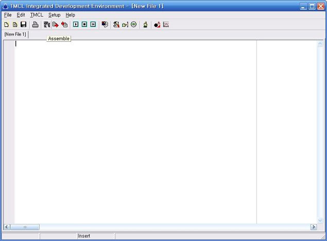This screenshot has width=327, height=241.
Task: Click the application icon in title bar
Action: 5,6
